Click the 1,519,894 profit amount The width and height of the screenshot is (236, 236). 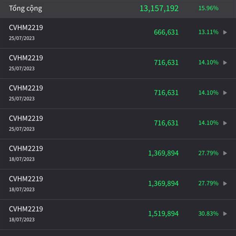pyautogui.click(x=163, y=214)
